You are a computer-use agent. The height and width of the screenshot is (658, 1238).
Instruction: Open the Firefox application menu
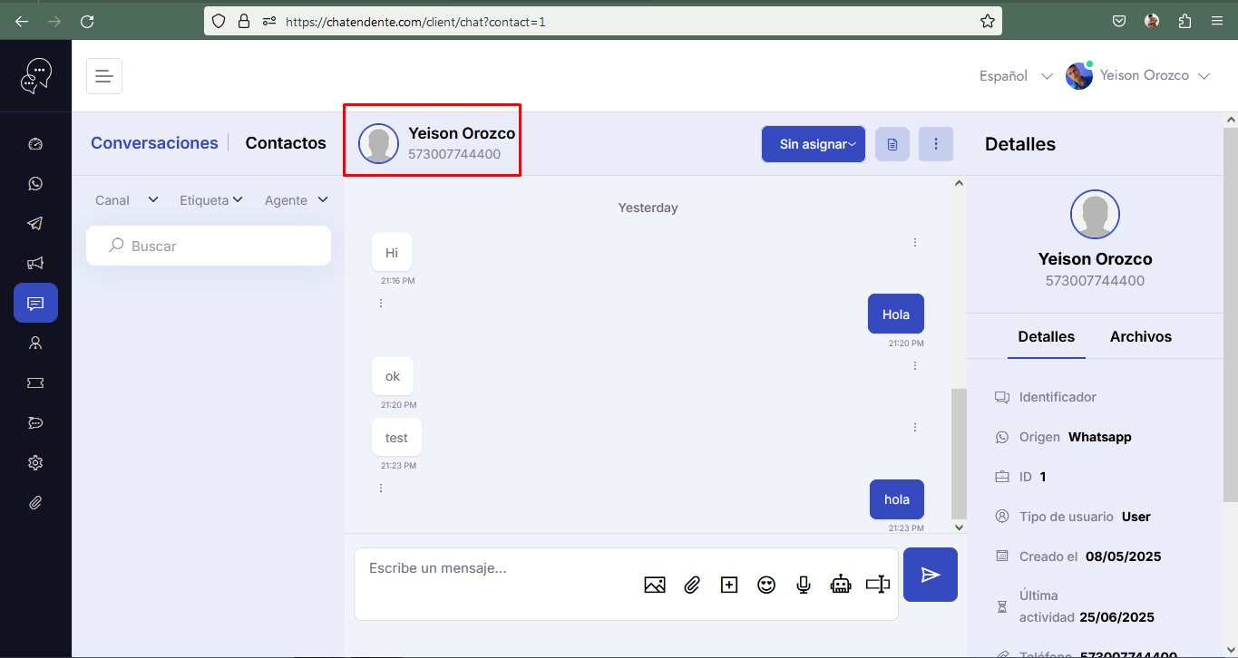pyautogui.click(x=1217, y=21)
